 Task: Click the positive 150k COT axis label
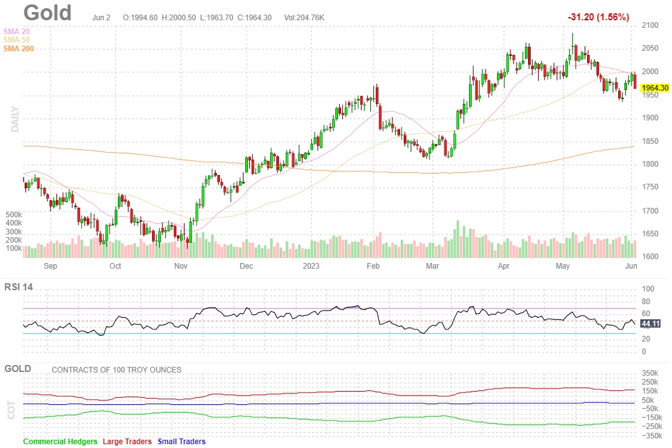coord(650,391)
